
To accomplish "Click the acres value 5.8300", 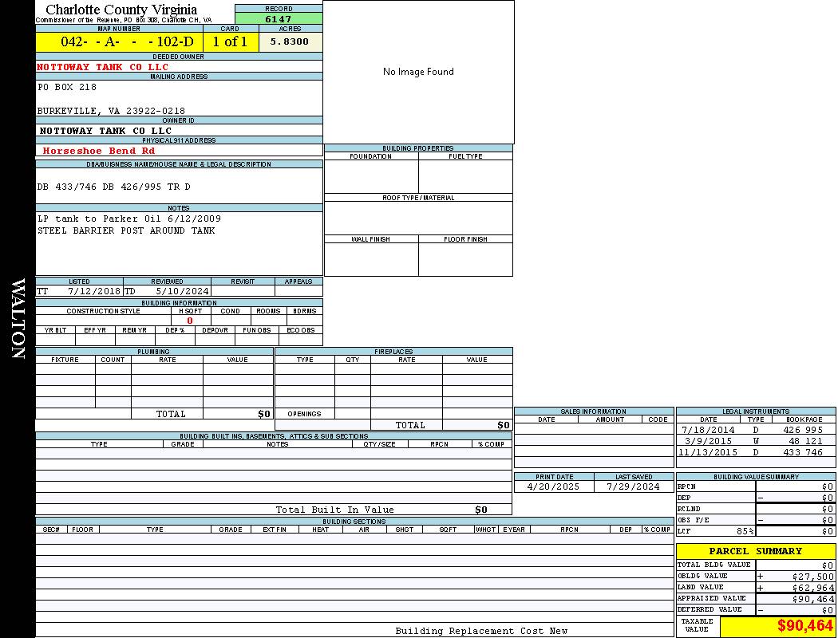I will click(290, 42).
